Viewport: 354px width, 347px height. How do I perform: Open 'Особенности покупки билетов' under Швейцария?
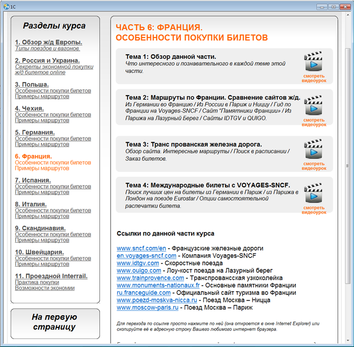pos(53,258)
